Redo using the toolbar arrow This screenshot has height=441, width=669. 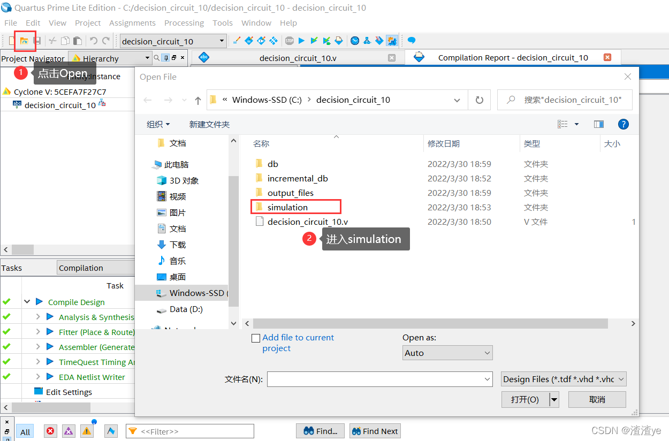pyautogui.click(x=106, y=41)
